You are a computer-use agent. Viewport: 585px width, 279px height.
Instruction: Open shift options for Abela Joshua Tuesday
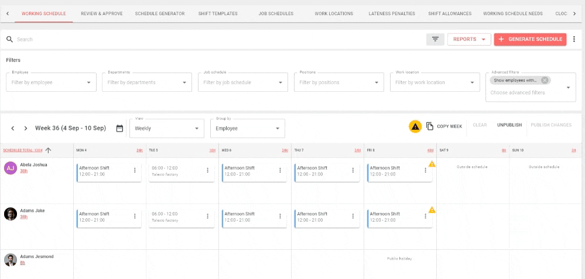pos(207,170)
